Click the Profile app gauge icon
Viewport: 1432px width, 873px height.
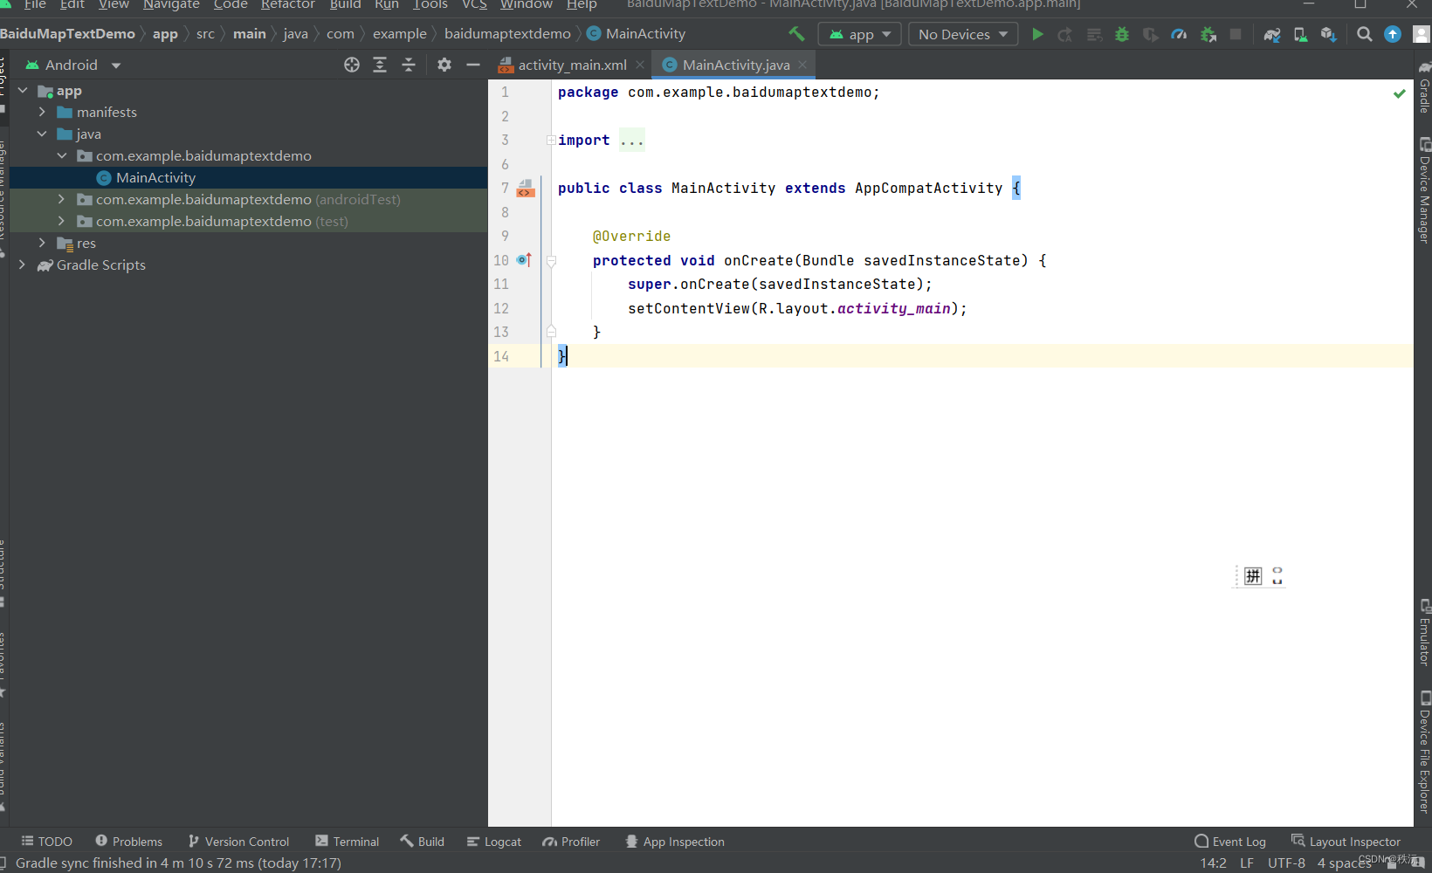coord(1179,34)
